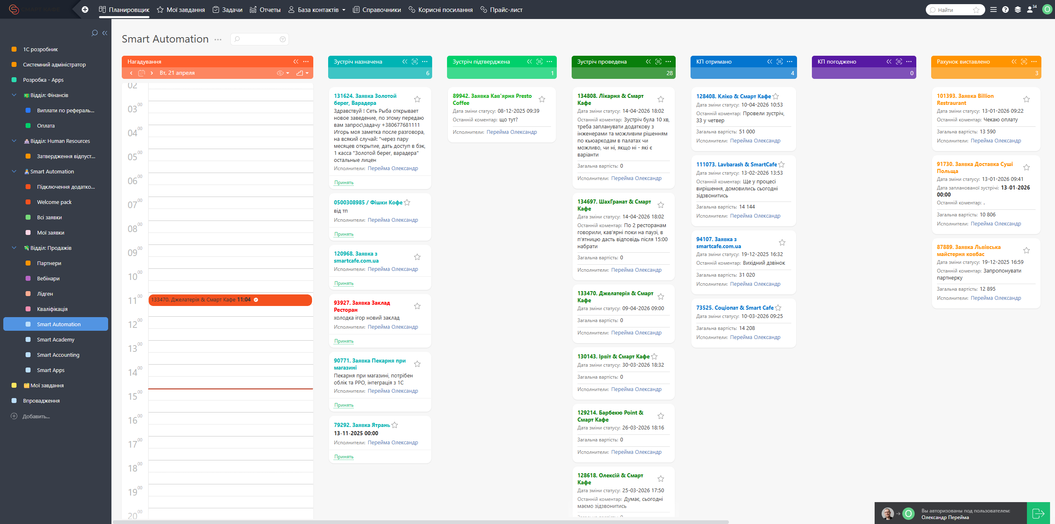The image size is (1055, 524).
Task: Open Перейма Олександр link on 101393 card
Action: [996, 141]
